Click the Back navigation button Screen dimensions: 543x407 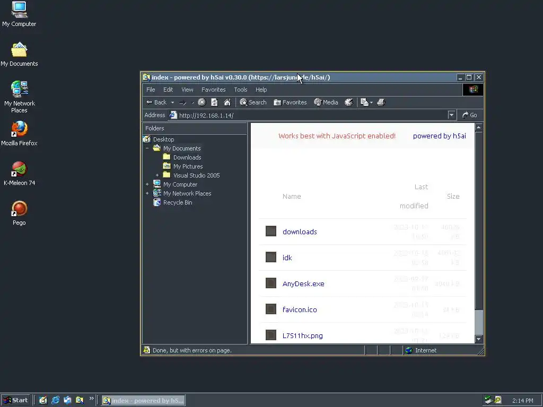pos(156,102)
